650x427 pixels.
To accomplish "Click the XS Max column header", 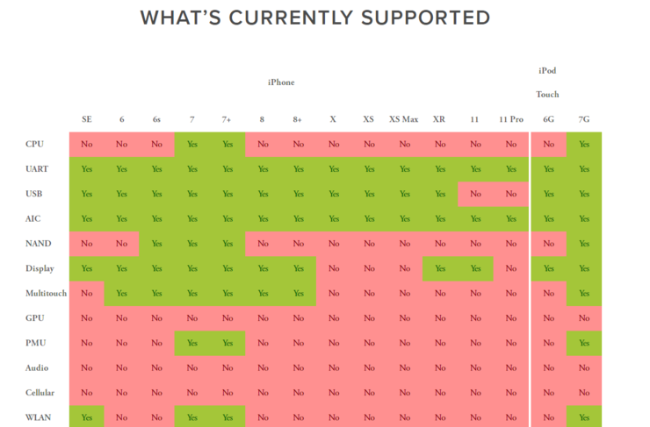I will click(x=404, y=119).
